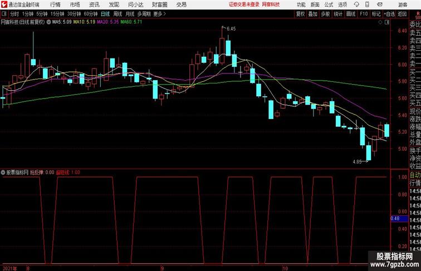
Task: Toggle right info panel icon above chart
Action: tap(387, 22)
